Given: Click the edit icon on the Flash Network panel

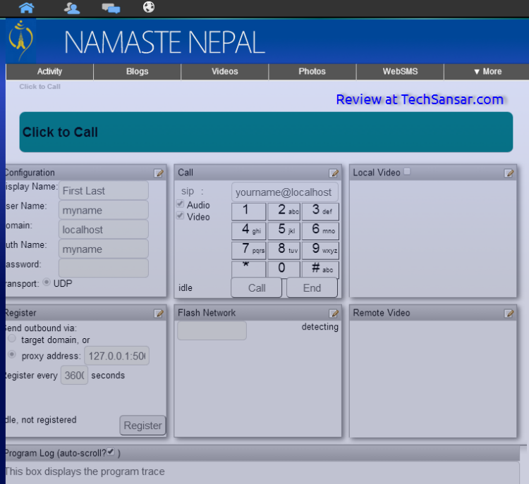Looking at the screenshot, I should coord(334,314).
